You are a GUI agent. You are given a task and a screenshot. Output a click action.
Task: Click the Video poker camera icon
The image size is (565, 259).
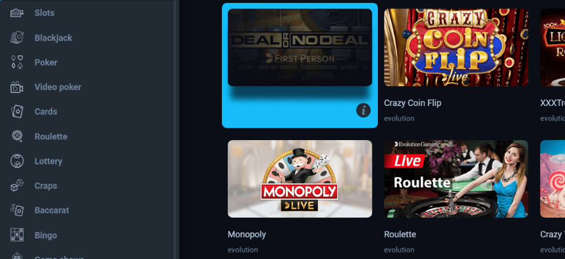(x=17, y=87)
